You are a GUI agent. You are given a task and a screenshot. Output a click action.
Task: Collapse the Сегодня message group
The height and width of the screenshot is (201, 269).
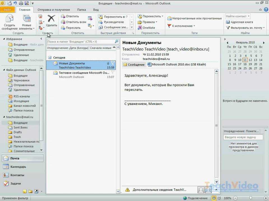point(50,58)
